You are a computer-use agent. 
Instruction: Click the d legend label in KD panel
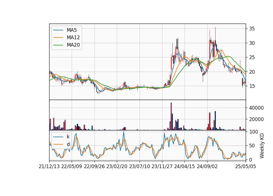68,144
